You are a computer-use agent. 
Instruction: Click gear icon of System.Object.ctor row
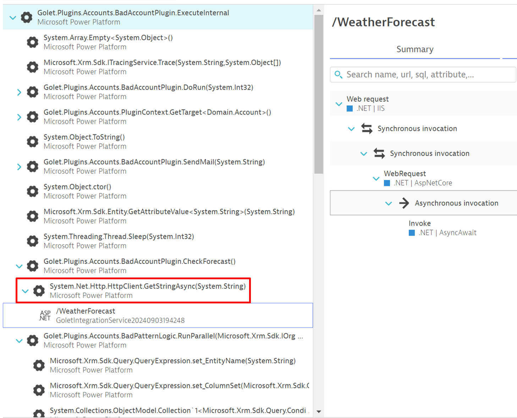click(33, 191)
